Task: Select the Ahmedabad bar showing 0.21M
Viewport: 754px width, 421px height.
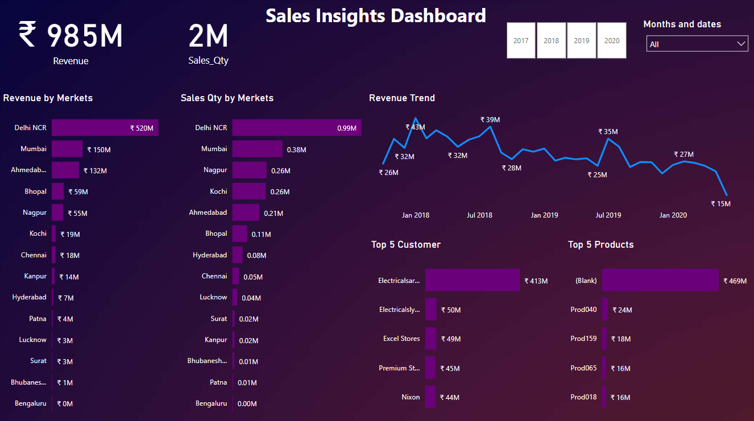Action: click(245, 212)
